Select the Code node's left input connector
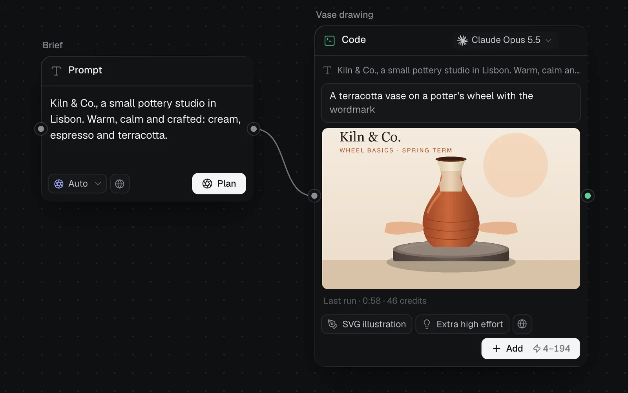This screenshot has height=393, width=628. [x=314, y=196]
